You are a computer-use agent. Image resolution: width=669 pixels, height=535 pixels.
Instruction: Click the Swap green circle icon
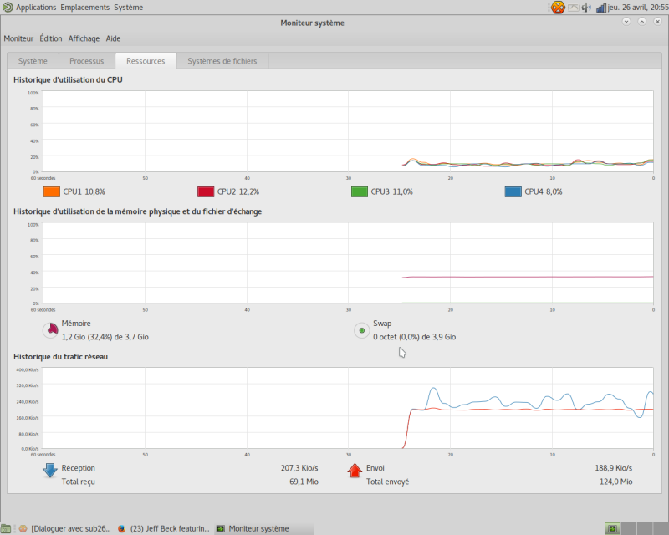(362, 330)
